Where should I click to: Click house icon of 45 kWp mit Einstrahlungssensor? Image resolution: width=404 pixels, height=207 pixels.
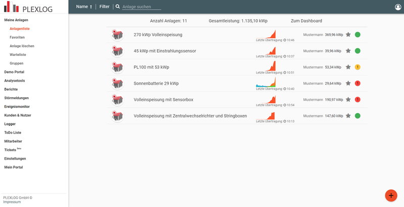click(x=118, y=51)
